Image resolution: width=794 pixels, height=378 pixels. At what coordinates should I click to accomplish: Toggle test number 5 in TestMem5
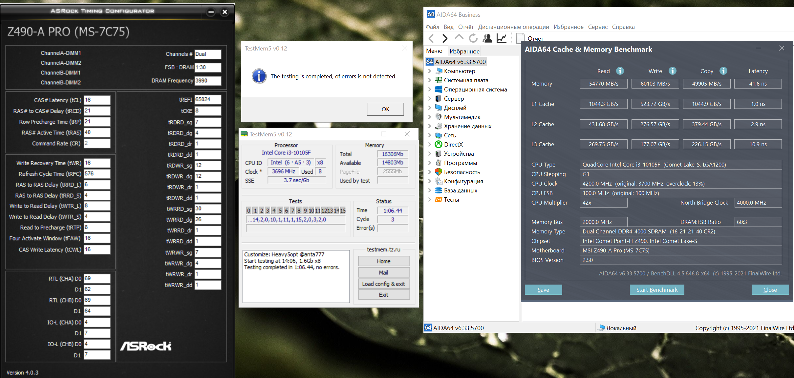click(280, 210)
